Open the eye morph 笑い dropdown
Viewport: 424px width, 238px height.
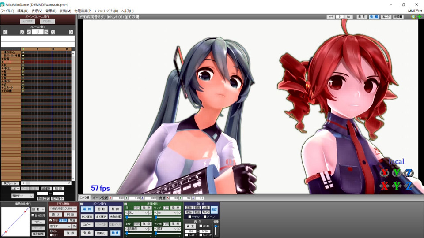click(x=138, y=213)
